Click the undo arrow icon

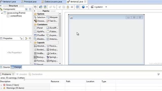[50, 7]
